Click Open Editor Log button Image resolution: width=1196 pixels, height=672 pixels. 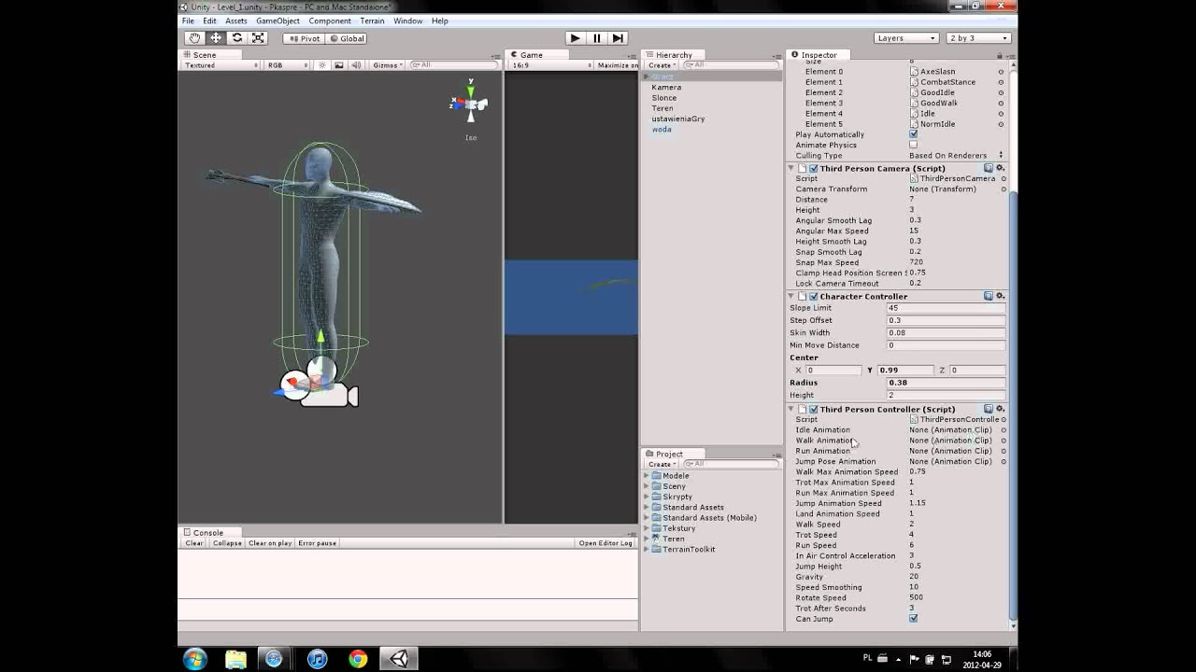click(x=605, y=543)
